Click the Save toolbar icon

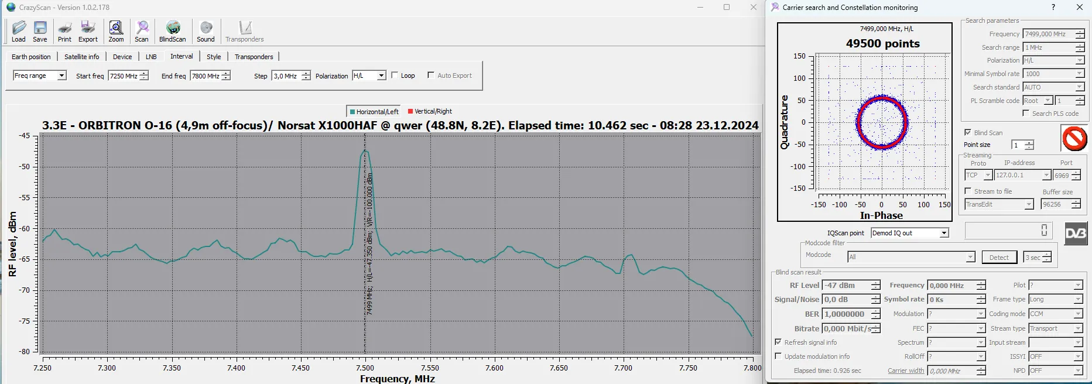pos(40,32)
